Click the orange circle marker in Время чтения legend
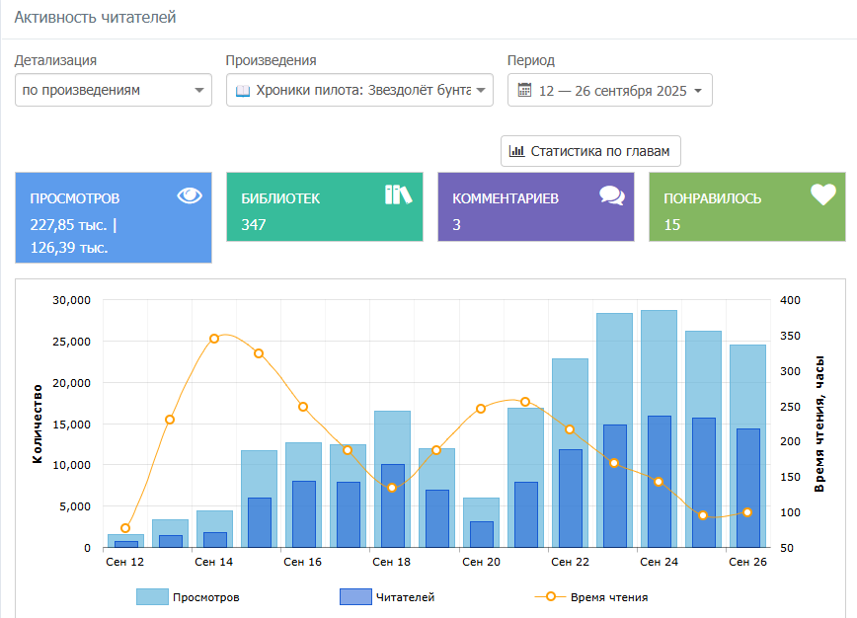Screen dimensions: 857x618 tap(551, 597)
